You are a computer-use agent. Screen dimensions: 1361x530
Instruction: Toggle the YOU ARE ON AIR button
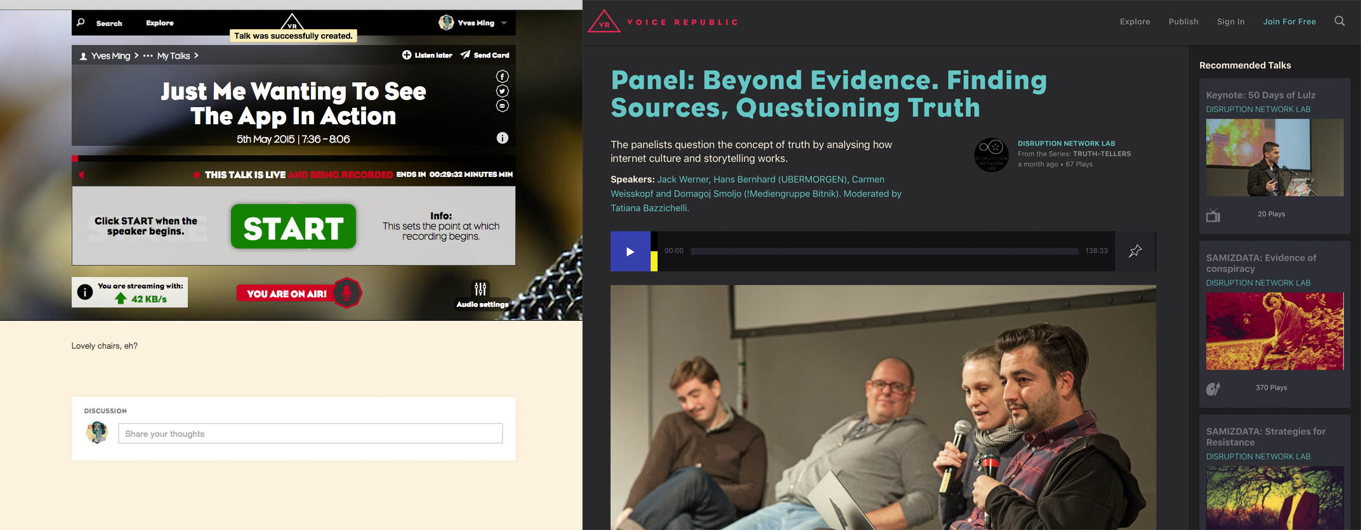286,294
